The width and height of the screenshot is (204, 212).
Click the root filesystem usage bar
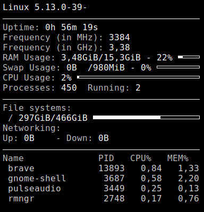146,118
